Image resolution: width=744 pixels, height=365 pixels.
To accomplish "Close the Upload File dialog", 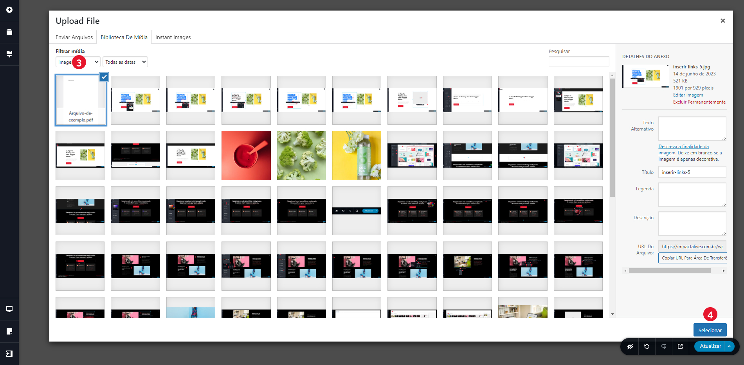I will coord(722,21).
